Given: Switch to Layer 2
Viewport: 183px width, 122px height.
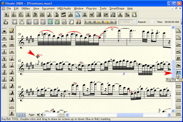Looking at the screenshot, I should (x=19, y=115).
